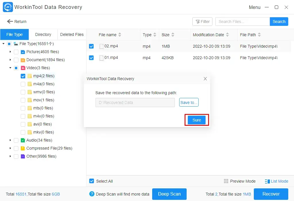Check the mov folder checkbox
294x201 pixels.
click(x=23, y=100)
